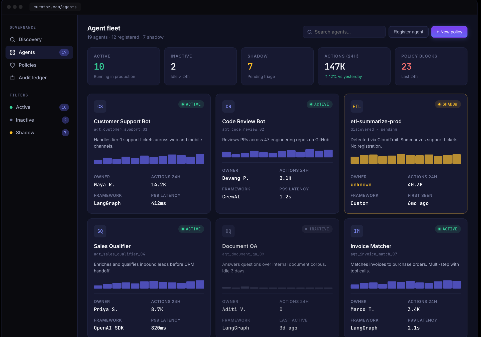Click the INACTIVE badge on Document QA

point(317,229)
